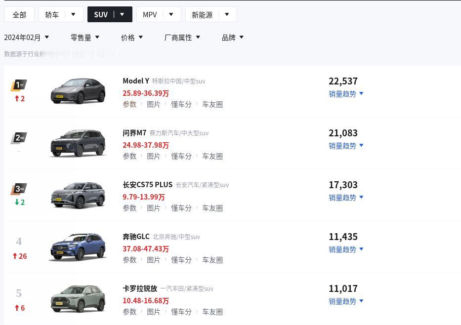
Task: Open 懂车分 score for 卡罗拉锐放
Action: pyautogui.click(x=181, y=312)
